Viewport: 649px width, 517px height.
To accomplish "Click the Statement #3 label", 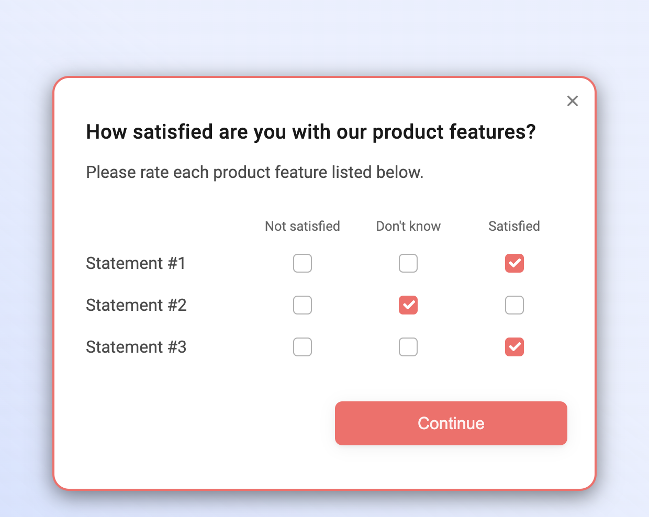I will coord(136,347).
